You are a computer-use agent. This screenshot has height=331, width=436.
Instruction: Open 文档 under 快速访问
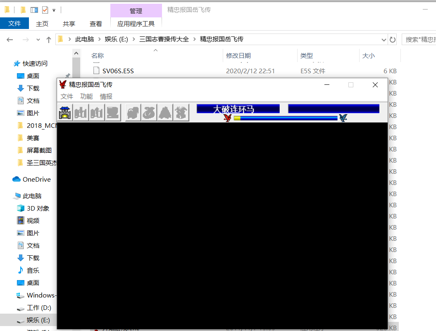33,101
